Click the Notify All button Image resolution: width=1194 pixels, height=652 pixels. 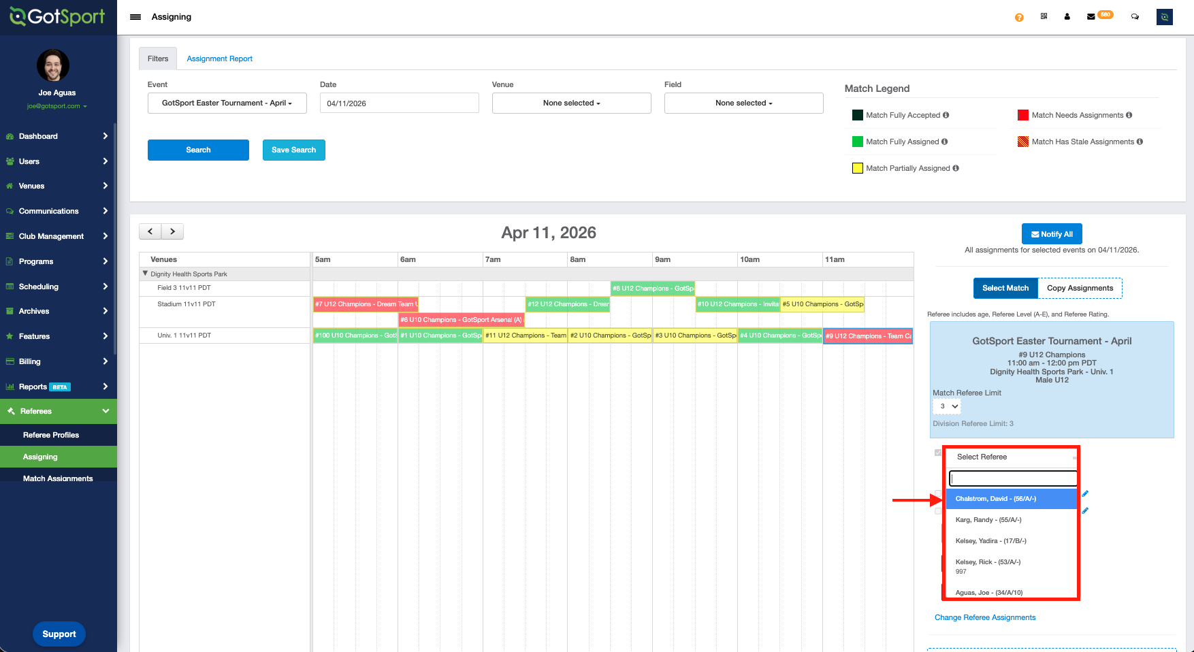pos(1051,234)
